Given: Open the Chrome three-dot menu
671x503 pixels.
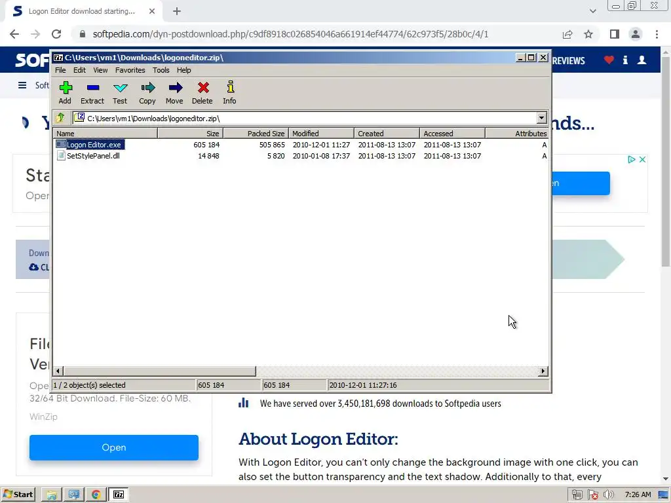Looking at the screenshot, I should [x=657, y=34].
